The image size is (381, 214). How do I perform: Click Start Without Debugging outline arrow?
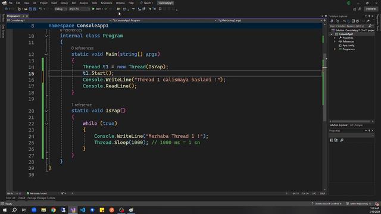(x=106, y=9)
